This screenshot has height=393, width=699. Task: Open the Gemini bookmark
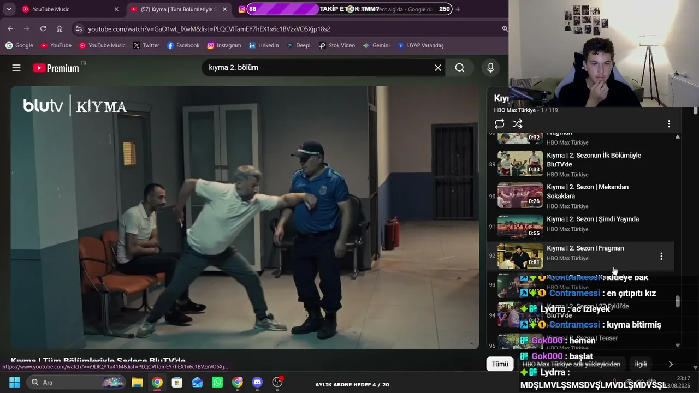(x=376, y=45)
